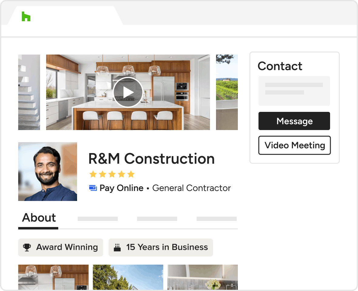Select the last placeholder tab in row
This screenshot has width=358, height=291.
pyautogui.click(x=216, y=219)
